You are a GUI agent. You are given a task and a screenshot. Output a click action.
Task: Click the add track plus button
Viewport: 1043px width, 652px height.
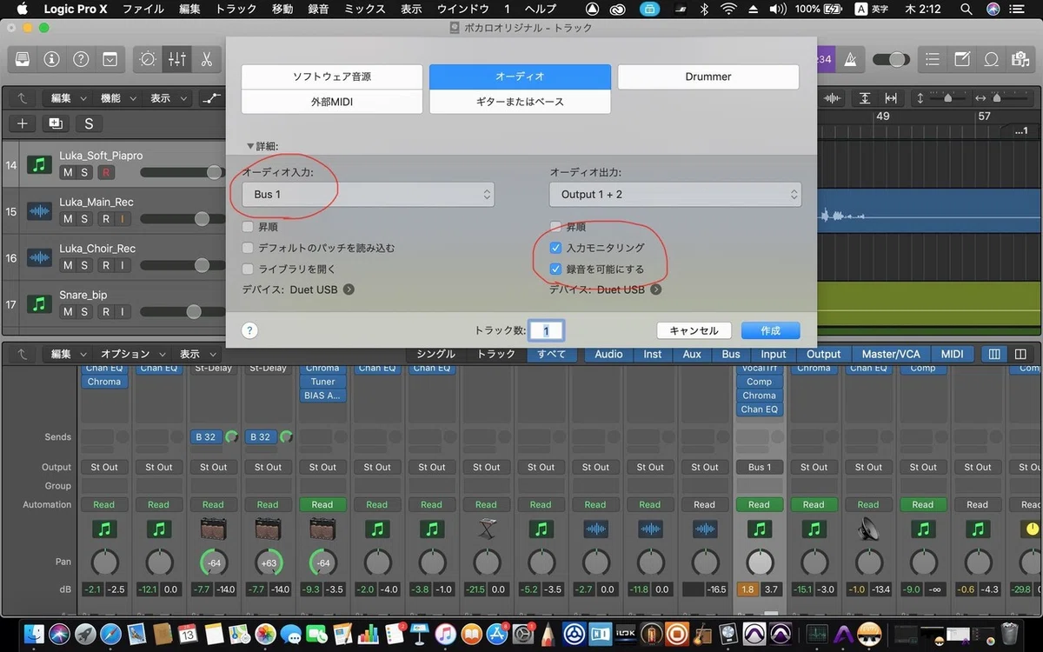click(23, 123)
